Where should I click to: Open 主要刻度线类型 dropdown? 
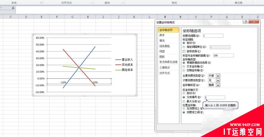(x=218, y=76)
